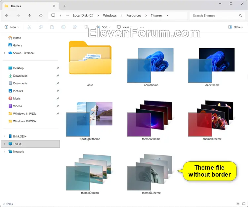This screenshot has height=207, width=248.
Task: Refresh the Themes folder view
Action: pyautogui.click(x=41, y=16)
